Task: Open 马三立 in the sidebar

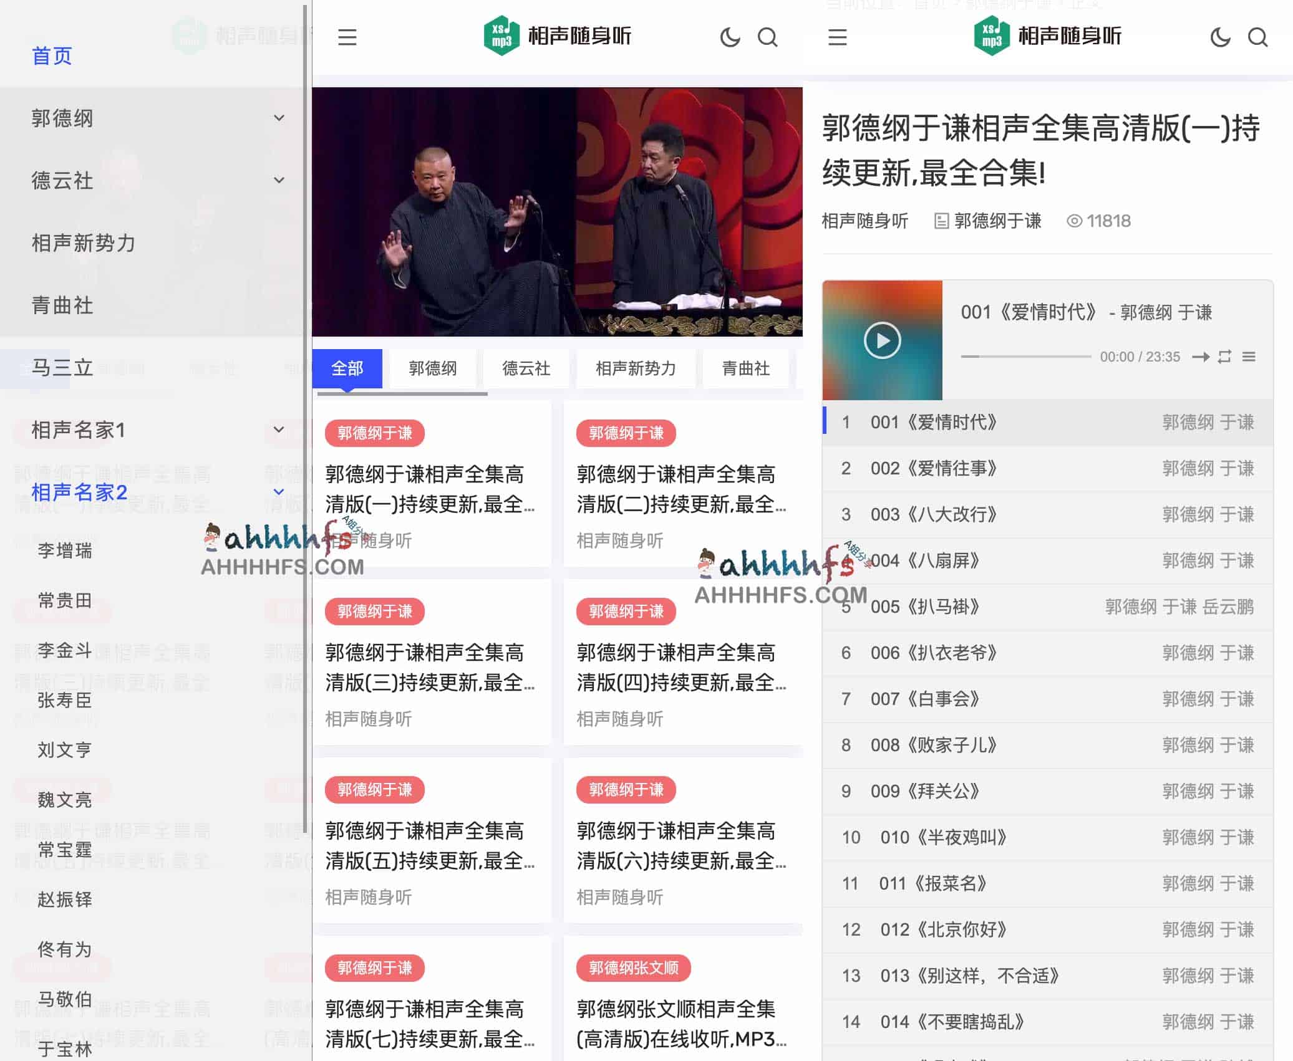Action: (62, 368)
